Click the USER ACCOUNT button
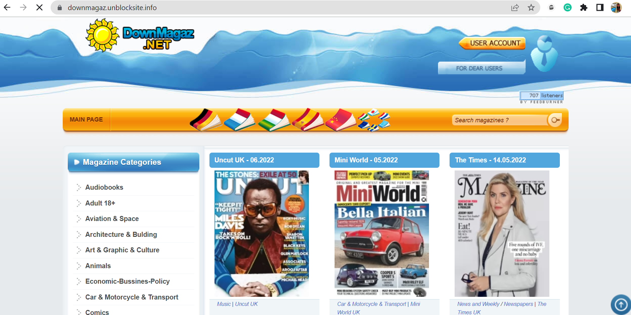The width and height of the screenshot is (631, 315). (492, 43)
